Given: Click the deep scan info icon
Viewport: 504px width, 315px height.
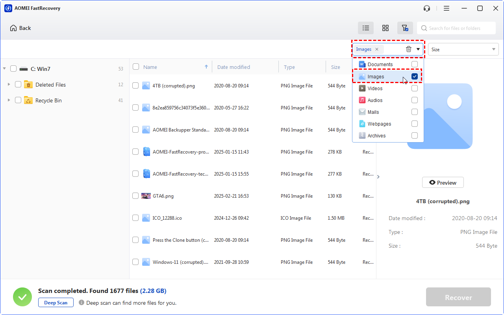Looking at the screenshot, I should click(x=82, y=303).
